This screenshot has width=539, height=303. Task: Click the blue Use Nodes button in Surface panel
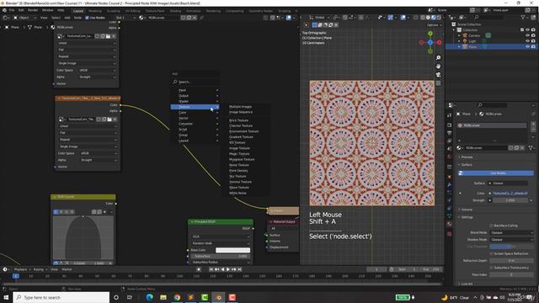496,173
